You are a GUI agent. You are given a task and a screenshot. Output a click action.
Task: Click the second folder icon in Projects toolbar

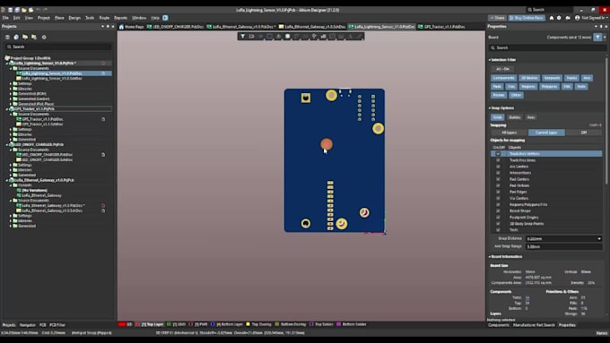pyautogui.click(x=34, y=37)
